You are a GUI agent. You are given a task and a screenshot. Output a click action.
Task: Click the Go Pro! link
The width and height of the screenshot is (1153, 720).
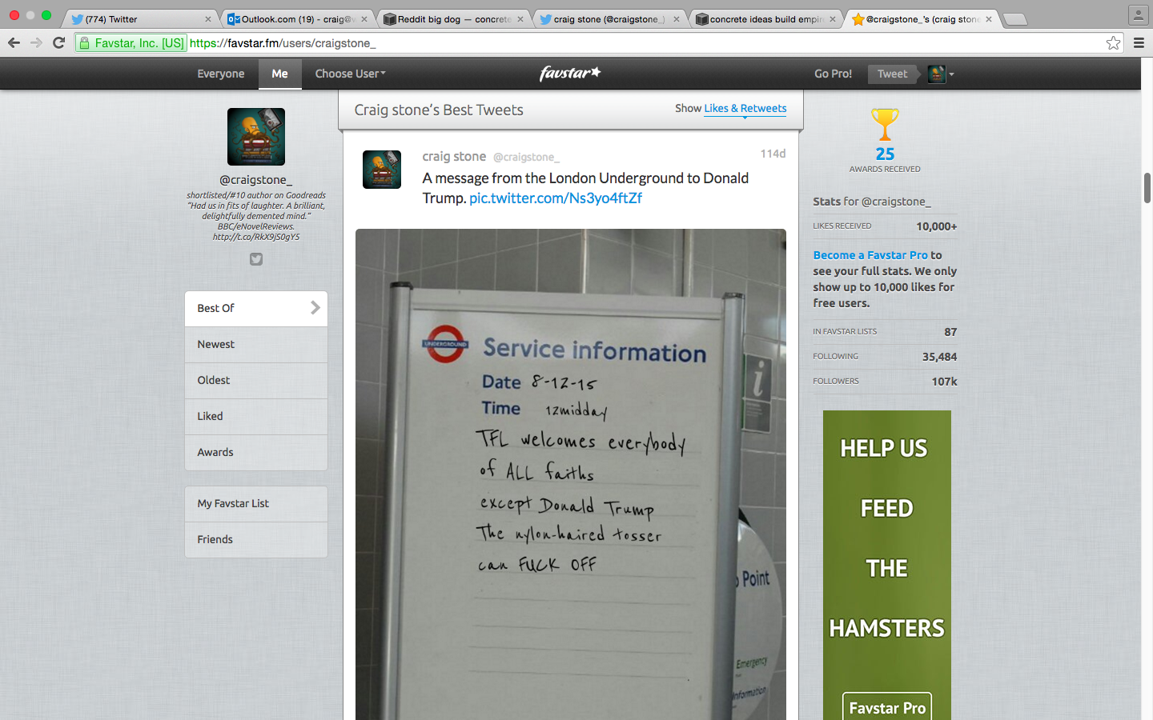(x=833, y=74)
